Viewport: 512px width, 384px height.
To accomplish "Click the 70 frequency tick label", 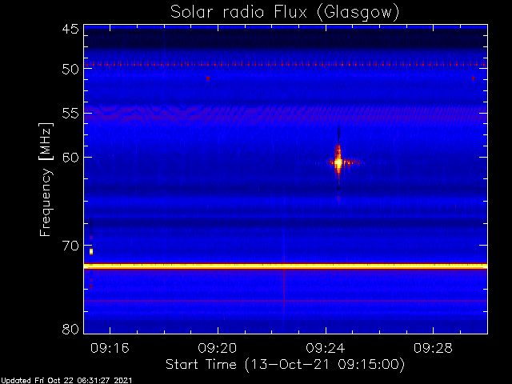I will (70, 246).
